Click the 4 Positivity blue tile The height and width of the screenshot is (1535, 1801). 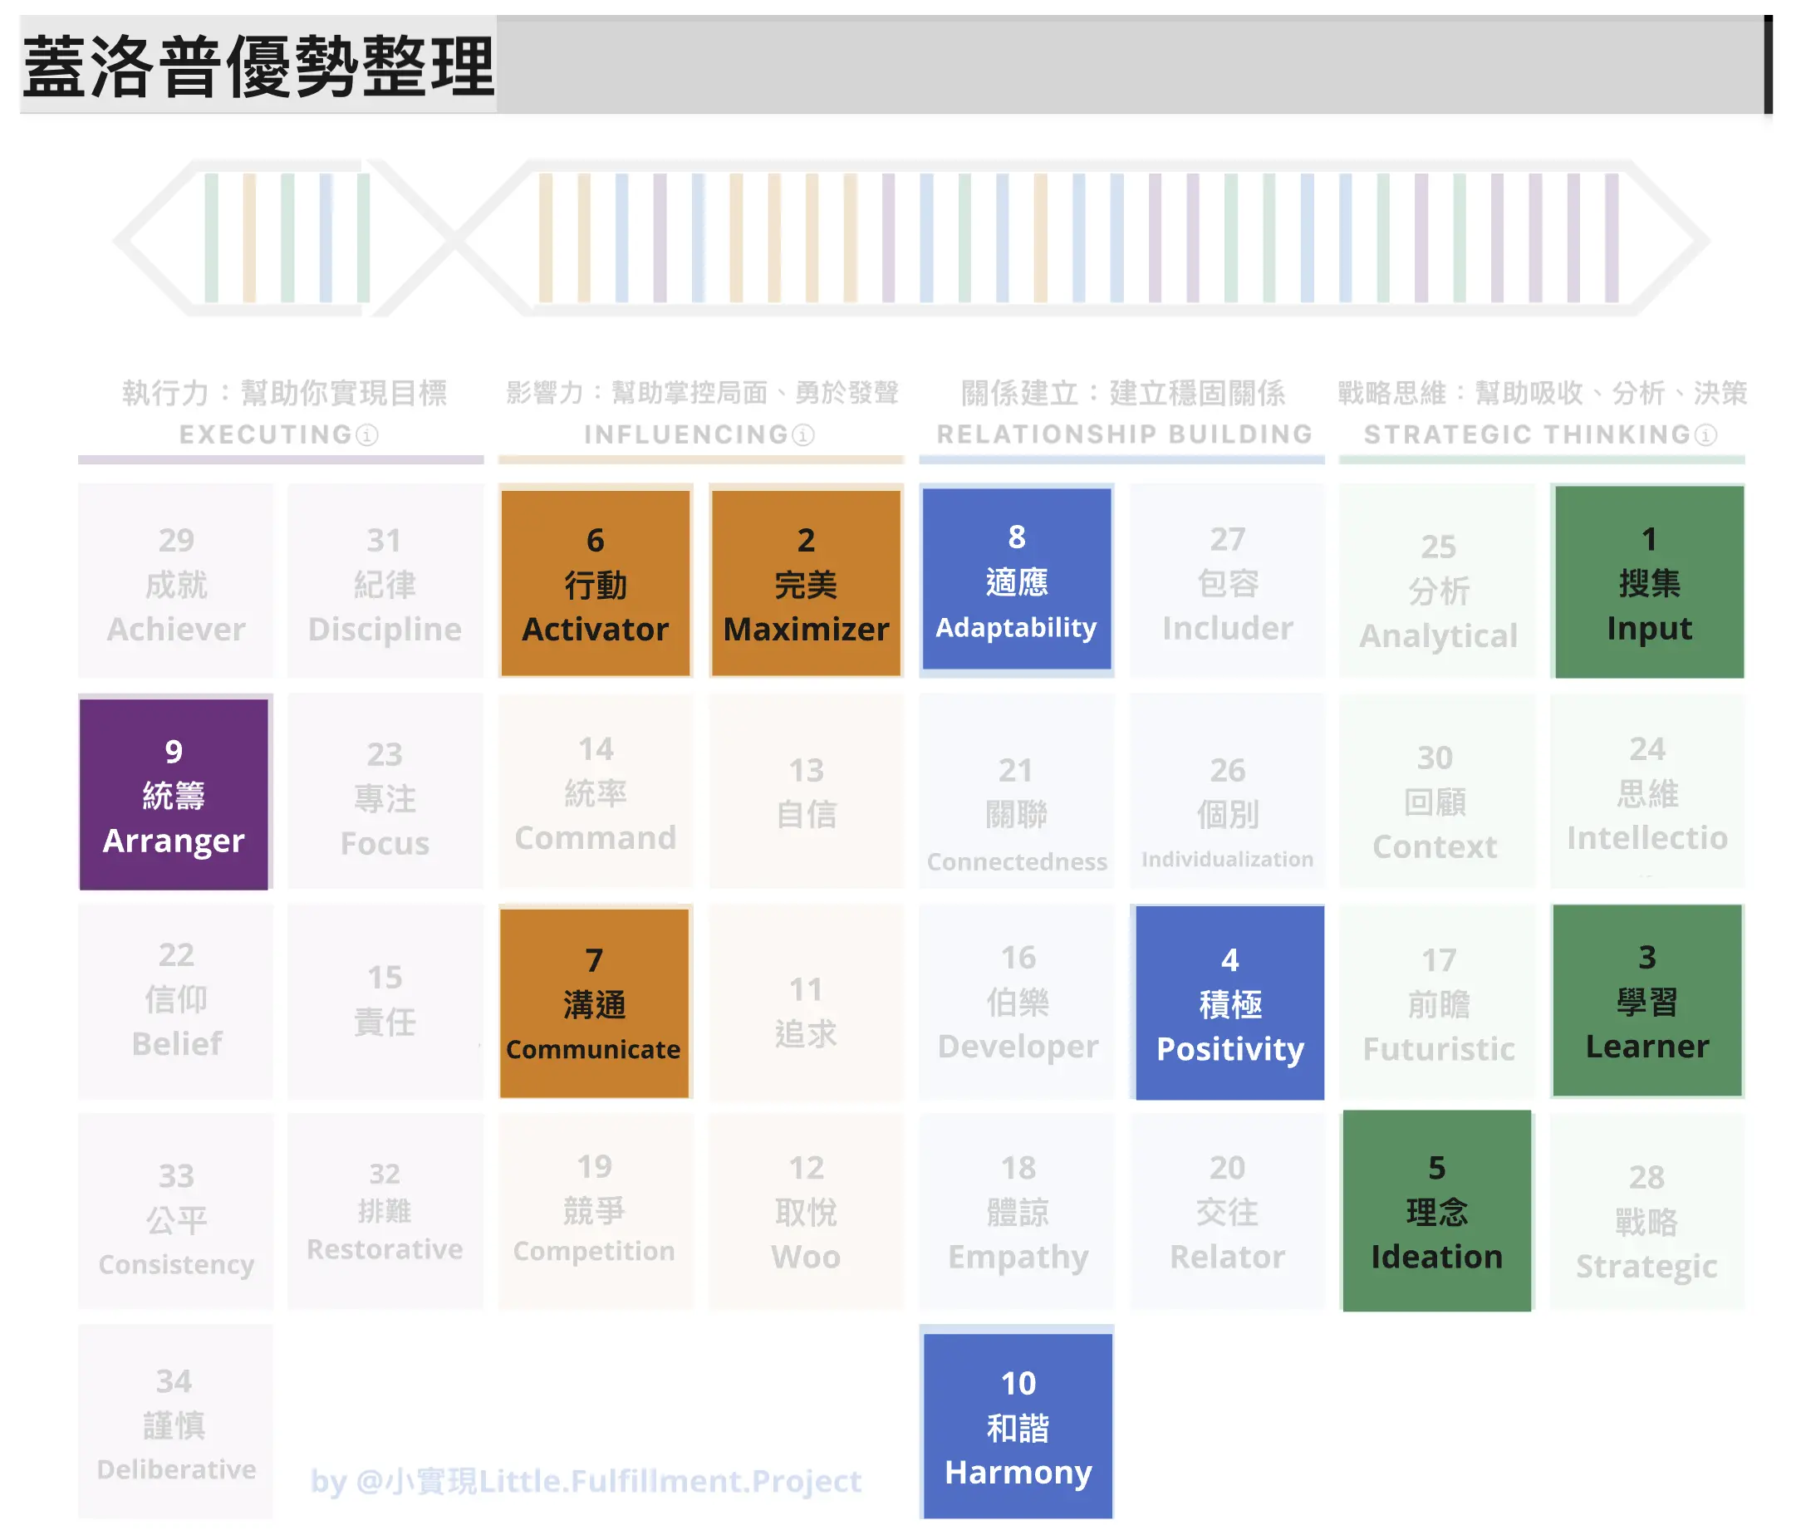(x=1230, y=1003)
